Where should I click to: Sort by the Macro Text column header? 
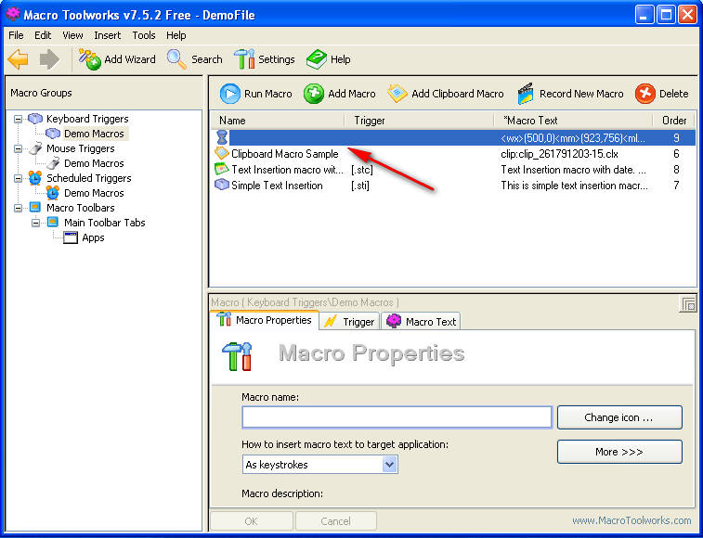tap(573, 121)
